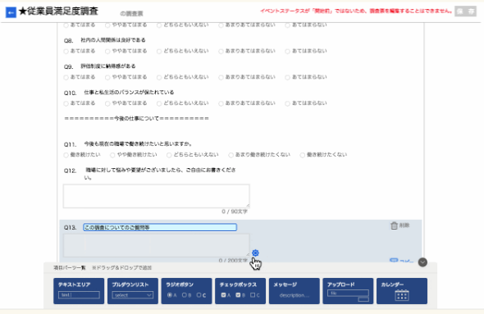Pick the チェックボックス part tile

tap(240, 291)
